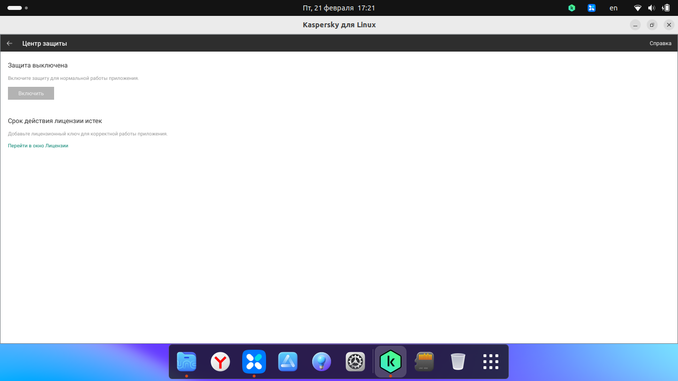This screenshot has height=381, width=678.
Task: Close the Kaspersky для Linux window
Action: tap(669, 25)
